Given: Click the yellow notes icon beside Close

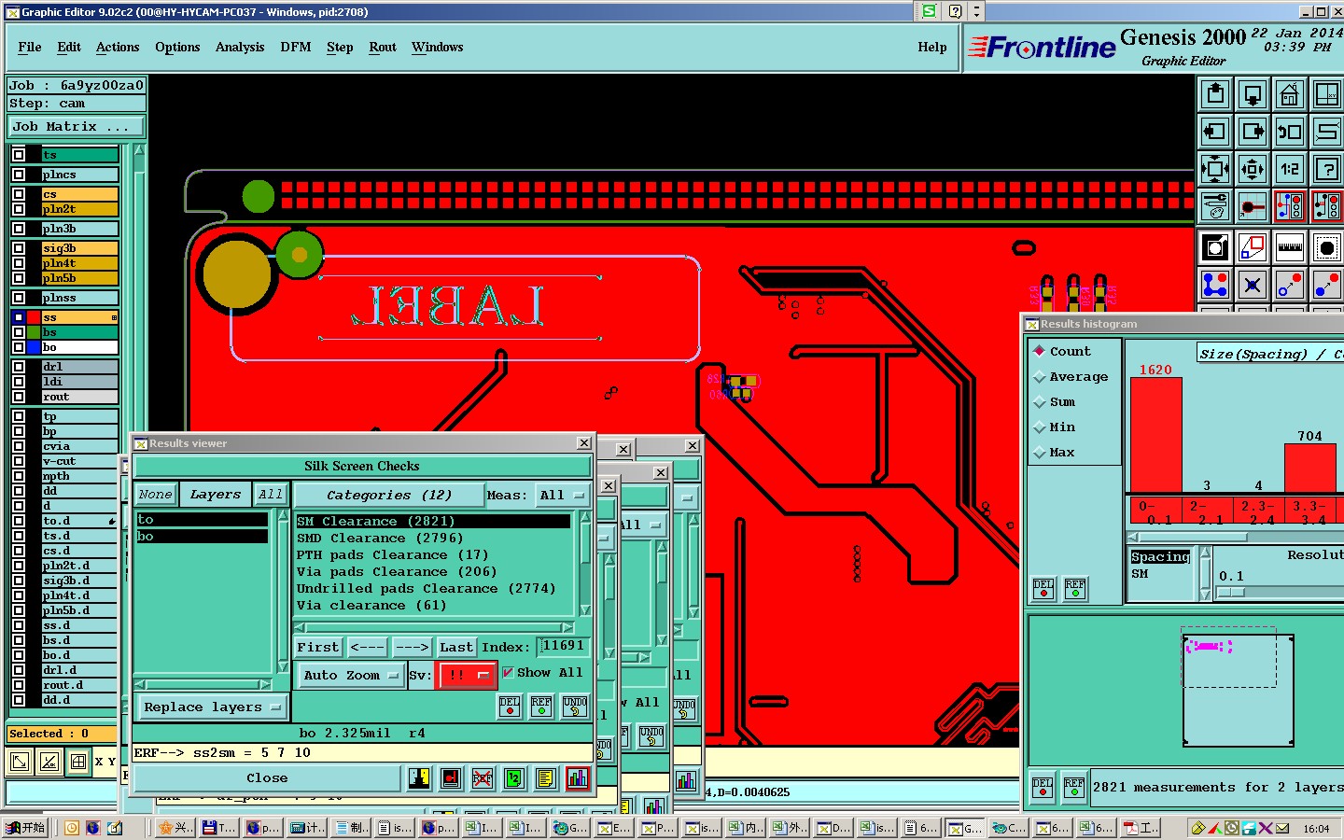Looking at the screenshot, I should point(546,778).
